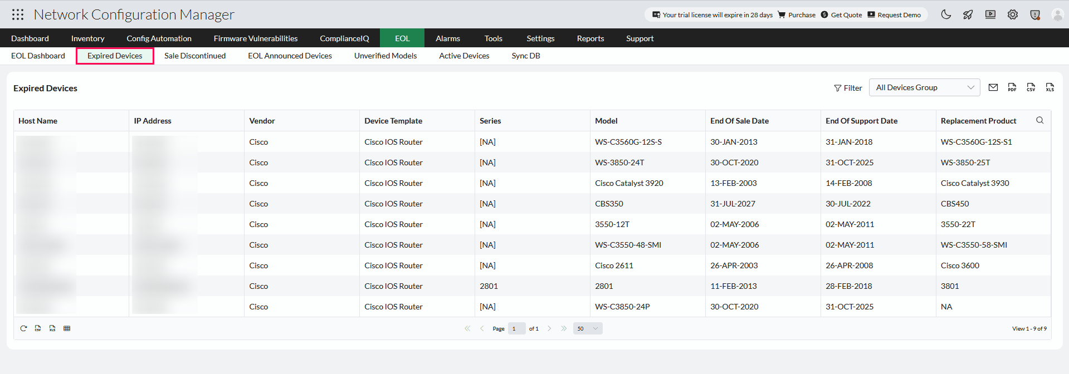Open the column chooser grid icon
1069x374 pixels.
(x=67, y=328)
